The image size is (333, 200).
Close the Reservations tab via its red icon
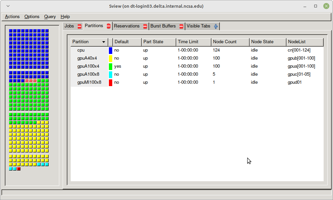[x=145, y=26]
